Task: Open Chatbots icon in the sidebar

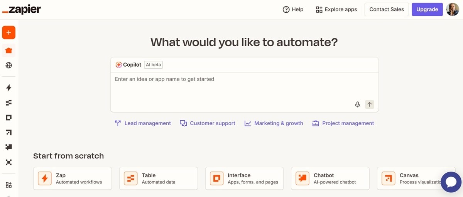Action: pyautogui.click(x=8, y=147)
